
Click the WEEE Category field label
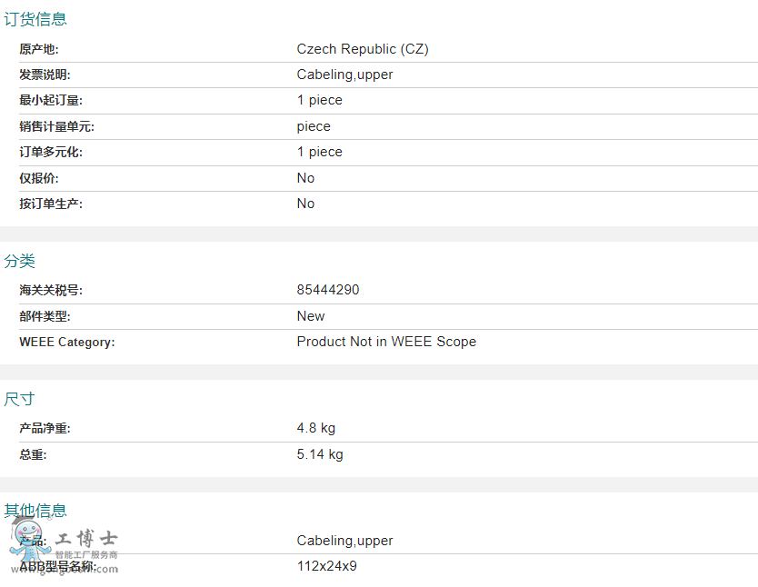67,343
